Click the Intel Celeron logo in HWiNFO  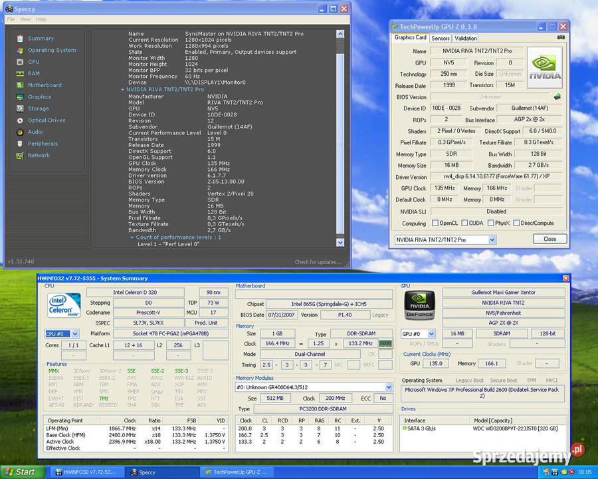(x=64, y=305)
